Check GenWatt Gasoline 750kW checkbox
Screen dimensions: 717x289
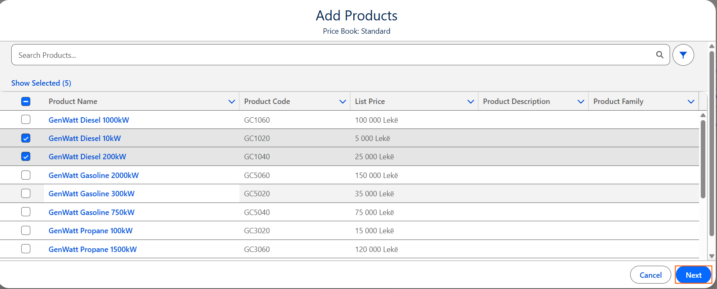pos(26,212)
